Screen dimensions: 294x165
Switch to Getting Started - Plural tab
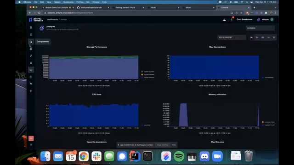coord(128,8)
